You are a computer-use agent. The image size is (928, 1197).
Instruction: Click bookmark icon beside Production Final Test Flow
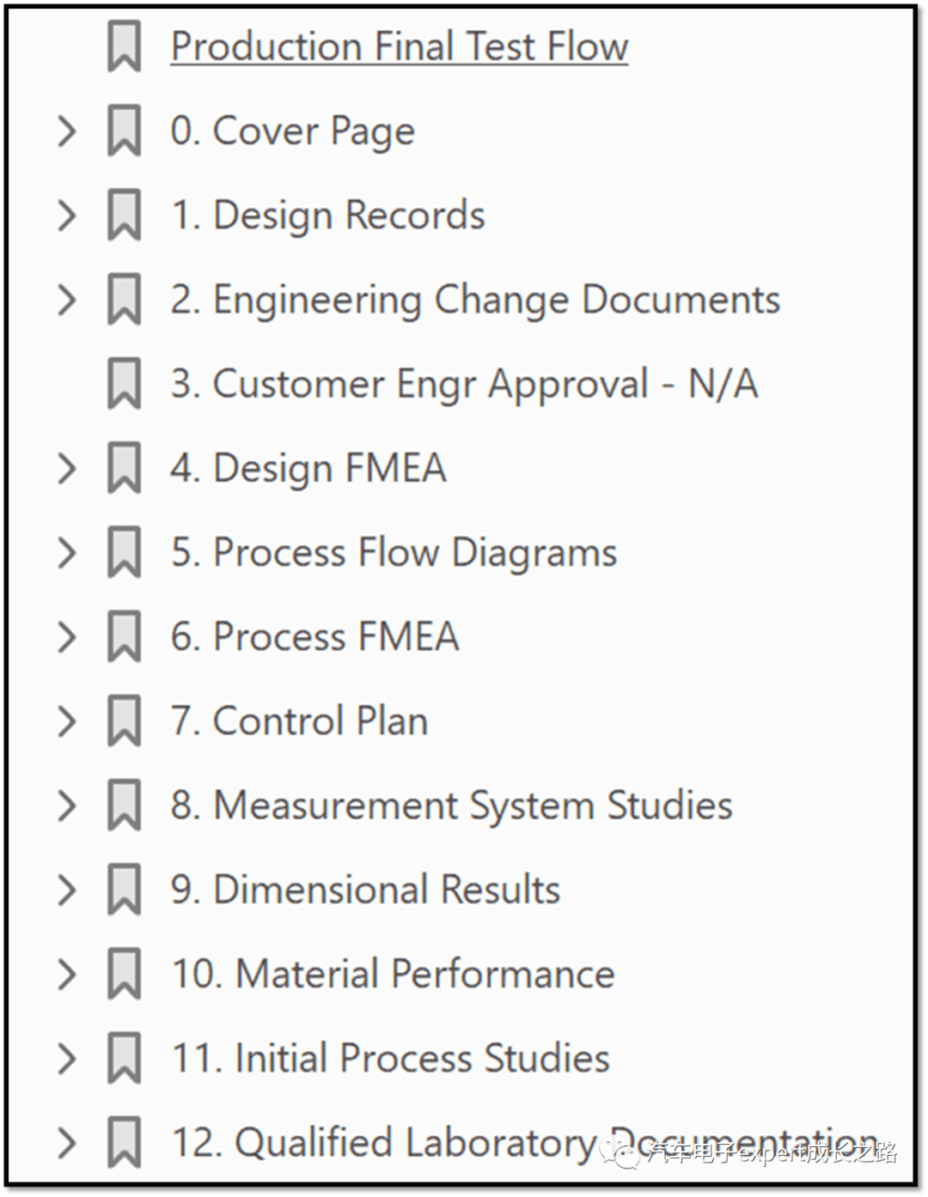(124, 47)
